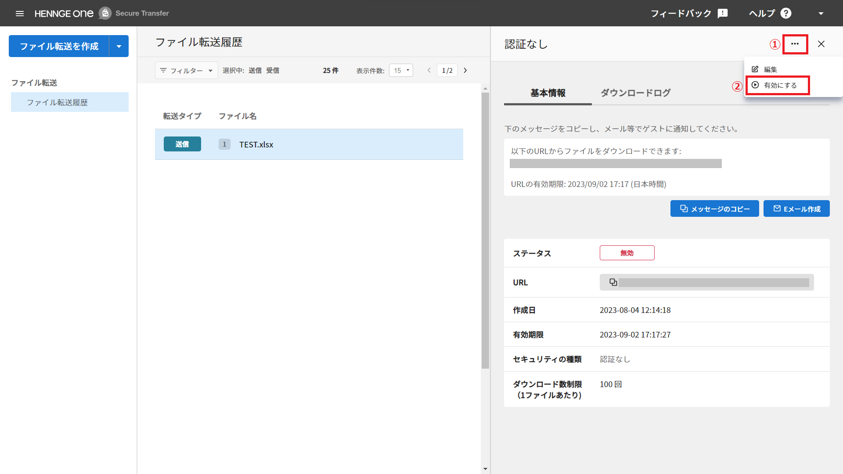Screen dimensions: 843x474
Task: Switch to the 基本情報 tab
Action: [x=548, y=93]
